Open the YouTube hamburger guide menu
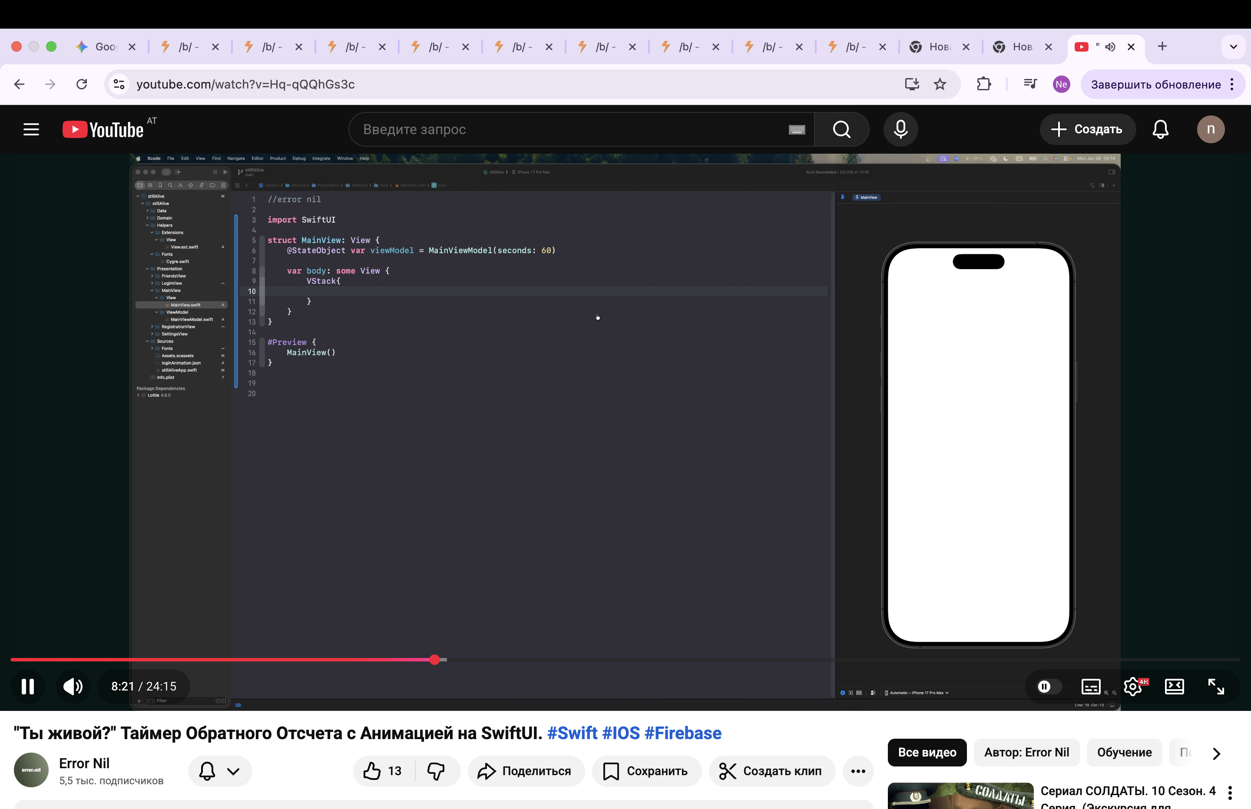1251x809 pixels. pyautogui.click(x=31, y=129)
